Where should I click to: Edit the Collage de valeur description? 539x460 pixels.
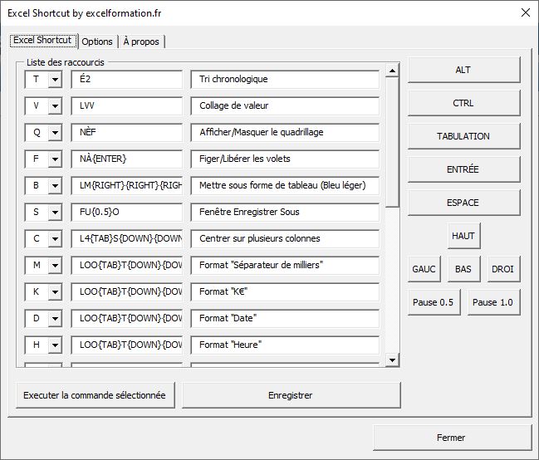coord(285,106)
